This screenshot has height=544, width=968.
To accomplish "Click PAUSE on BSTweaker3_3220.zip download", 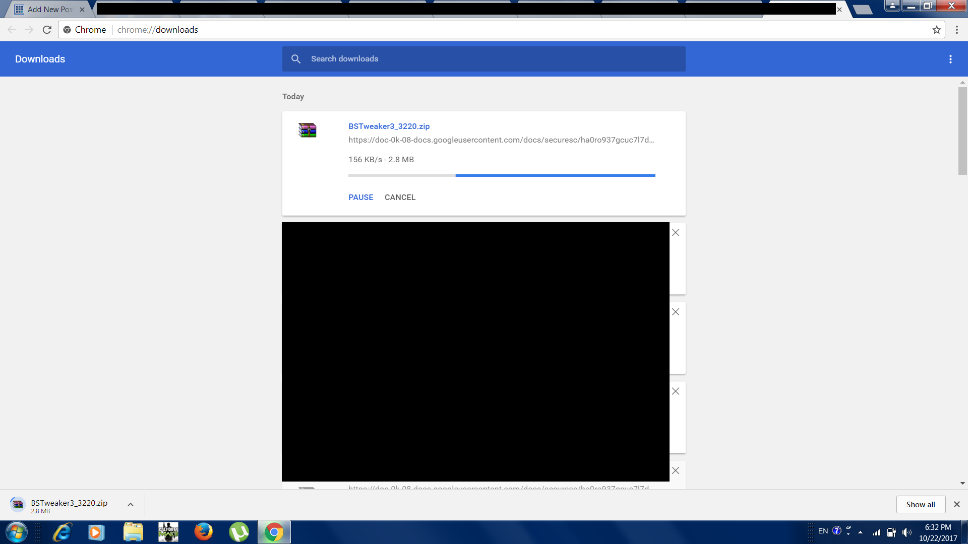I will coord(360,197).
